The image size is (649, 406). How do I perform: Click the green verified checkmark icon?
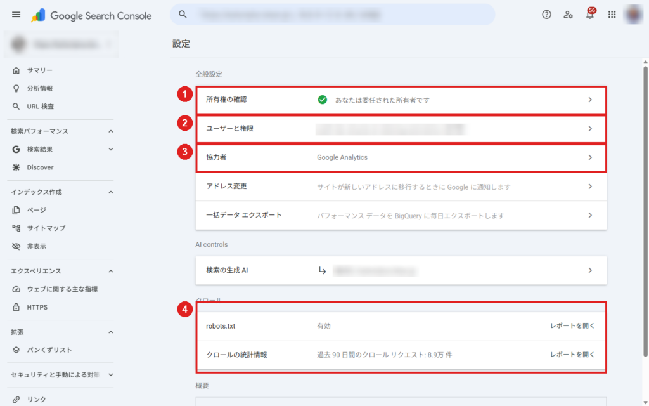(x=323, y=100)
